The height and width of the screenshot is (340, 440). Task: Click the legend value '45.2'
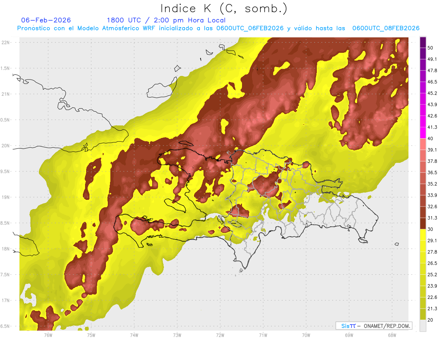[432, 93]
